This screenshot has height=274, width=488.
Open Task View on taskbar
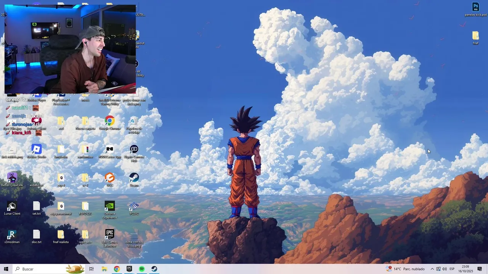(x=91, y=269)
